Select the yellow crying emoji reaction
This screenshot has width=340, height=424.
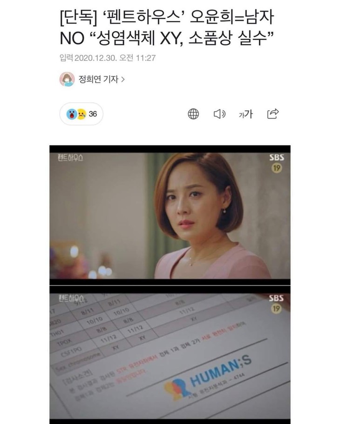click(82, 114)
